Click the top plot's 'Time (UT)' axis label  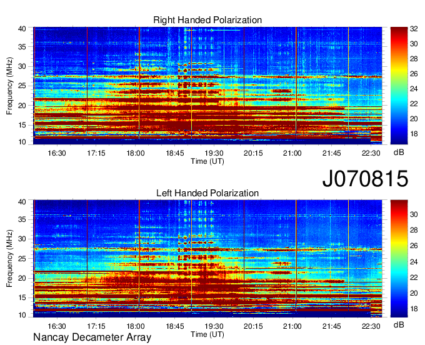pos(207,161)
